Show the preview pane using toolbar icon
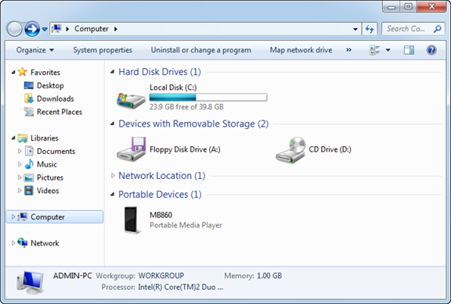The height and width of the screenshot is (304, 451). (x=409, y=50)
